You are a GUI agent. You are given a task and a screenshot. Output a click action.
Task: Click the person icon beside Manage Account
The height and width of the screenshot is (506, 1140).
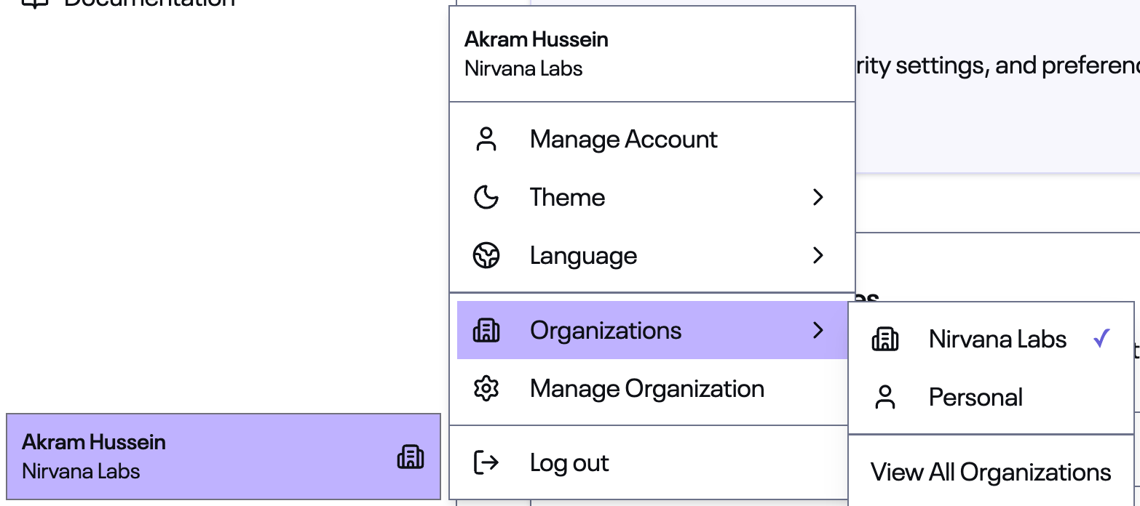pyautogui.click(x=486, y=139)
